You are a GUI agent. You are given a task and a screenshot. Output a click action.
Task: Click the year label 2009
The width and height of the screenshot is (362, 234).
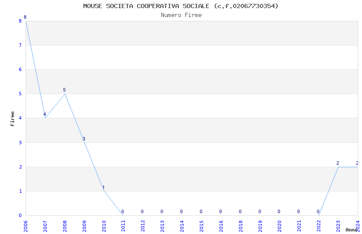point(84,226)
